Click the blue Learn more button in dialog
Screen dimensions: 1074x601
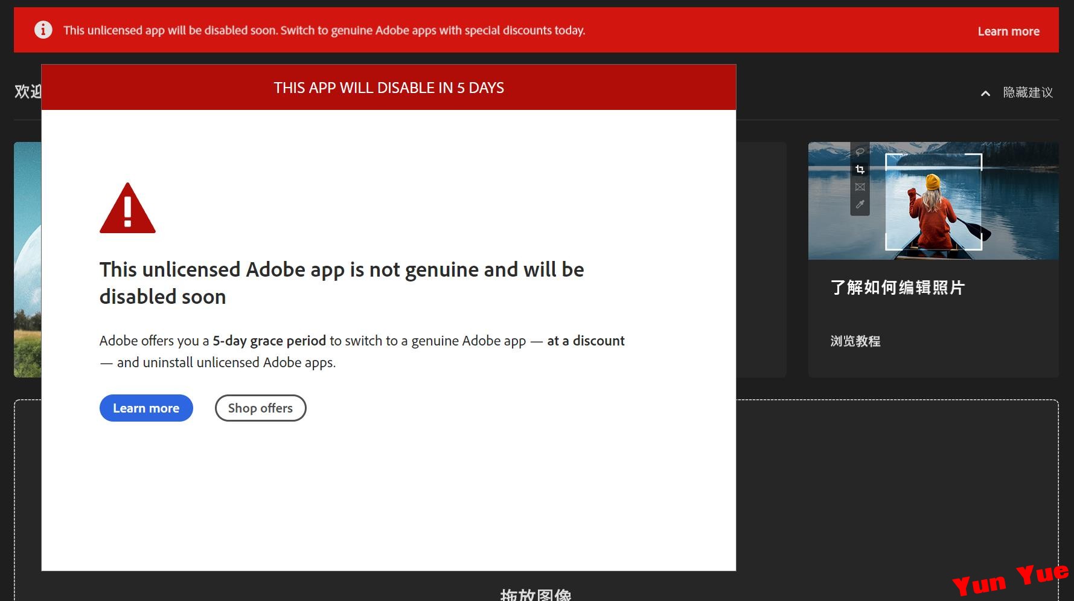[146, 408]
